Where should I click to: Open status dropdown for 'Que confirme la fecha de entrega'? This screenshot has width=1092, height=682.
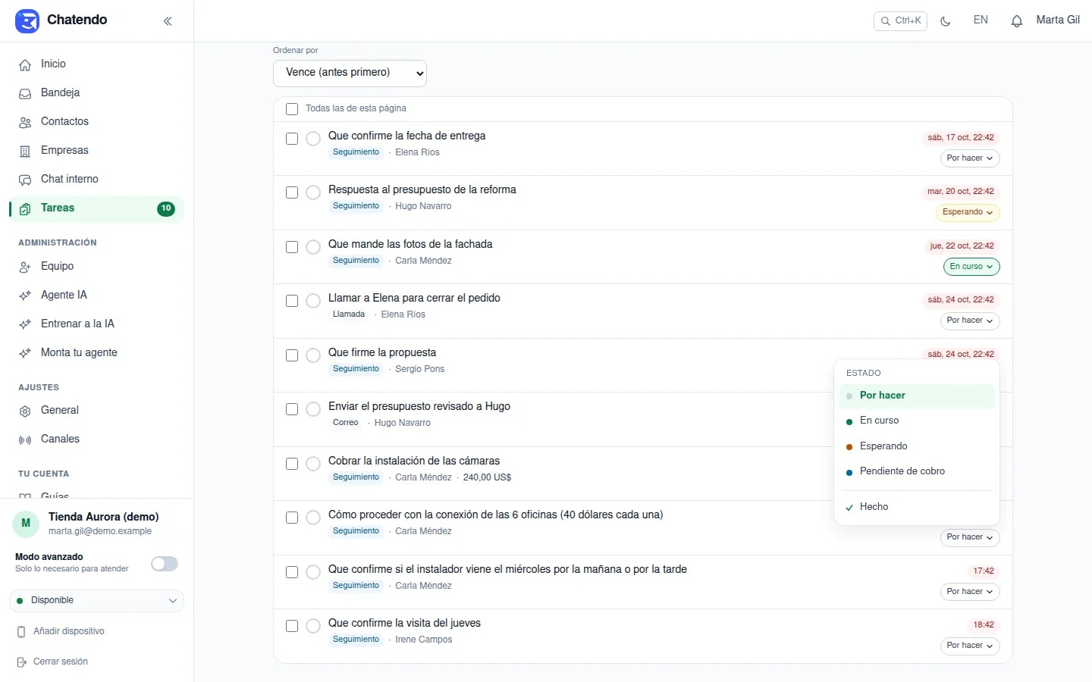pos(970,158)
